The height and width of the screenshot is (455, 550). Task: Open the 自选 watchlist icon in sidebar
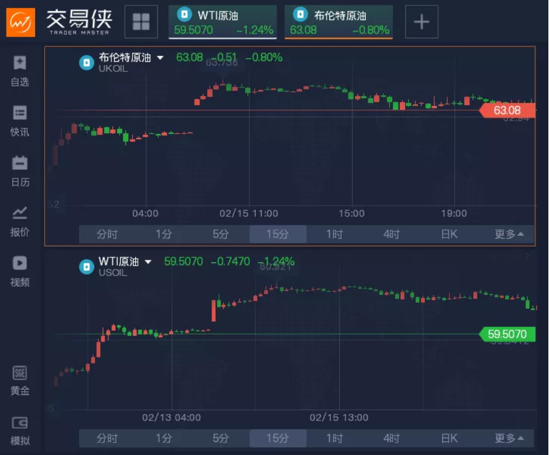(x=20, y=70)
